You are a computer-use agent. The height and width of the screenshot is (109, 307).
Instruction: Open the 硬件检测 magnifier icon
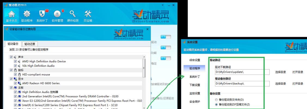(x=73, y=16)
